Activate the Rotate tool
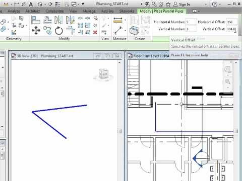The height and width of the screenshot is (181, 242). coord(58,31)
